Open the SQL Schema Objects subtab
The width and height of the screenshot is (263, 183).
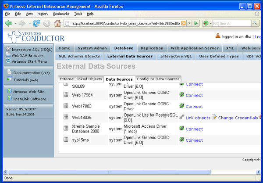pyautogui.click(x=79, y=56)
